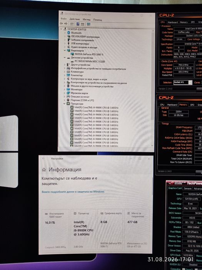Click the Coffee Lake Code Name field in CPU-Z
This screenshot has width=202, height=270.
pos(184,32)
